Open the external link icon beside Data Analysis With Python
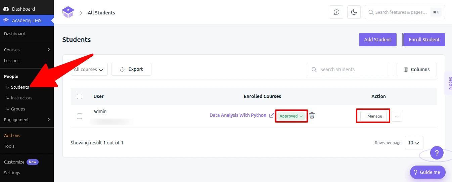 pos(272,115)
